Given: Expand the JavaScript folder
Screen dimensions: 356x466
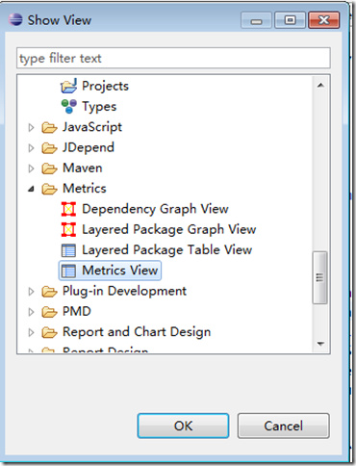Looking at the screenshot, I should 31,127.
